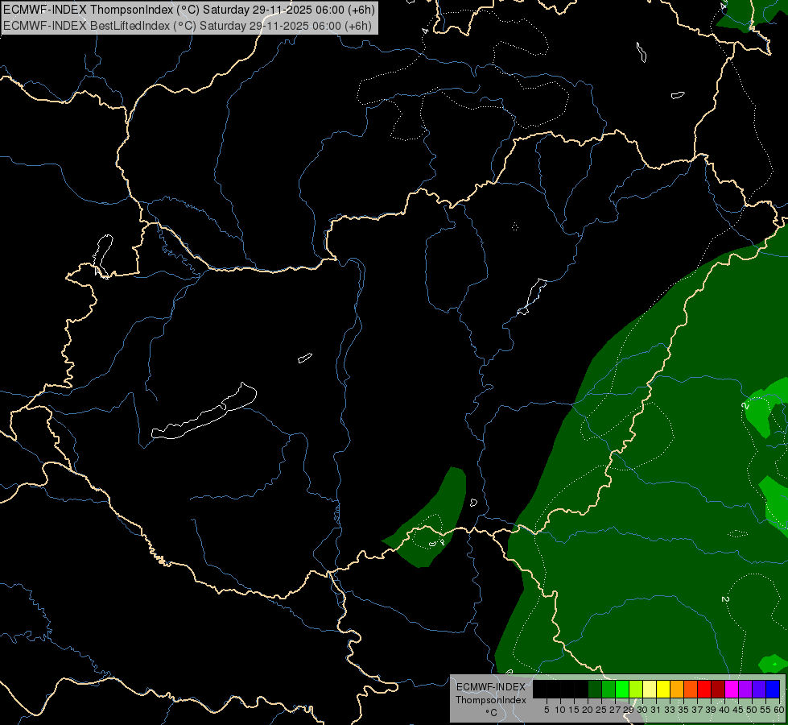Click the dark red 39–40 legend swatch
Image resolution: width=788 pixels, height=725 pixels.
[718, 689]
